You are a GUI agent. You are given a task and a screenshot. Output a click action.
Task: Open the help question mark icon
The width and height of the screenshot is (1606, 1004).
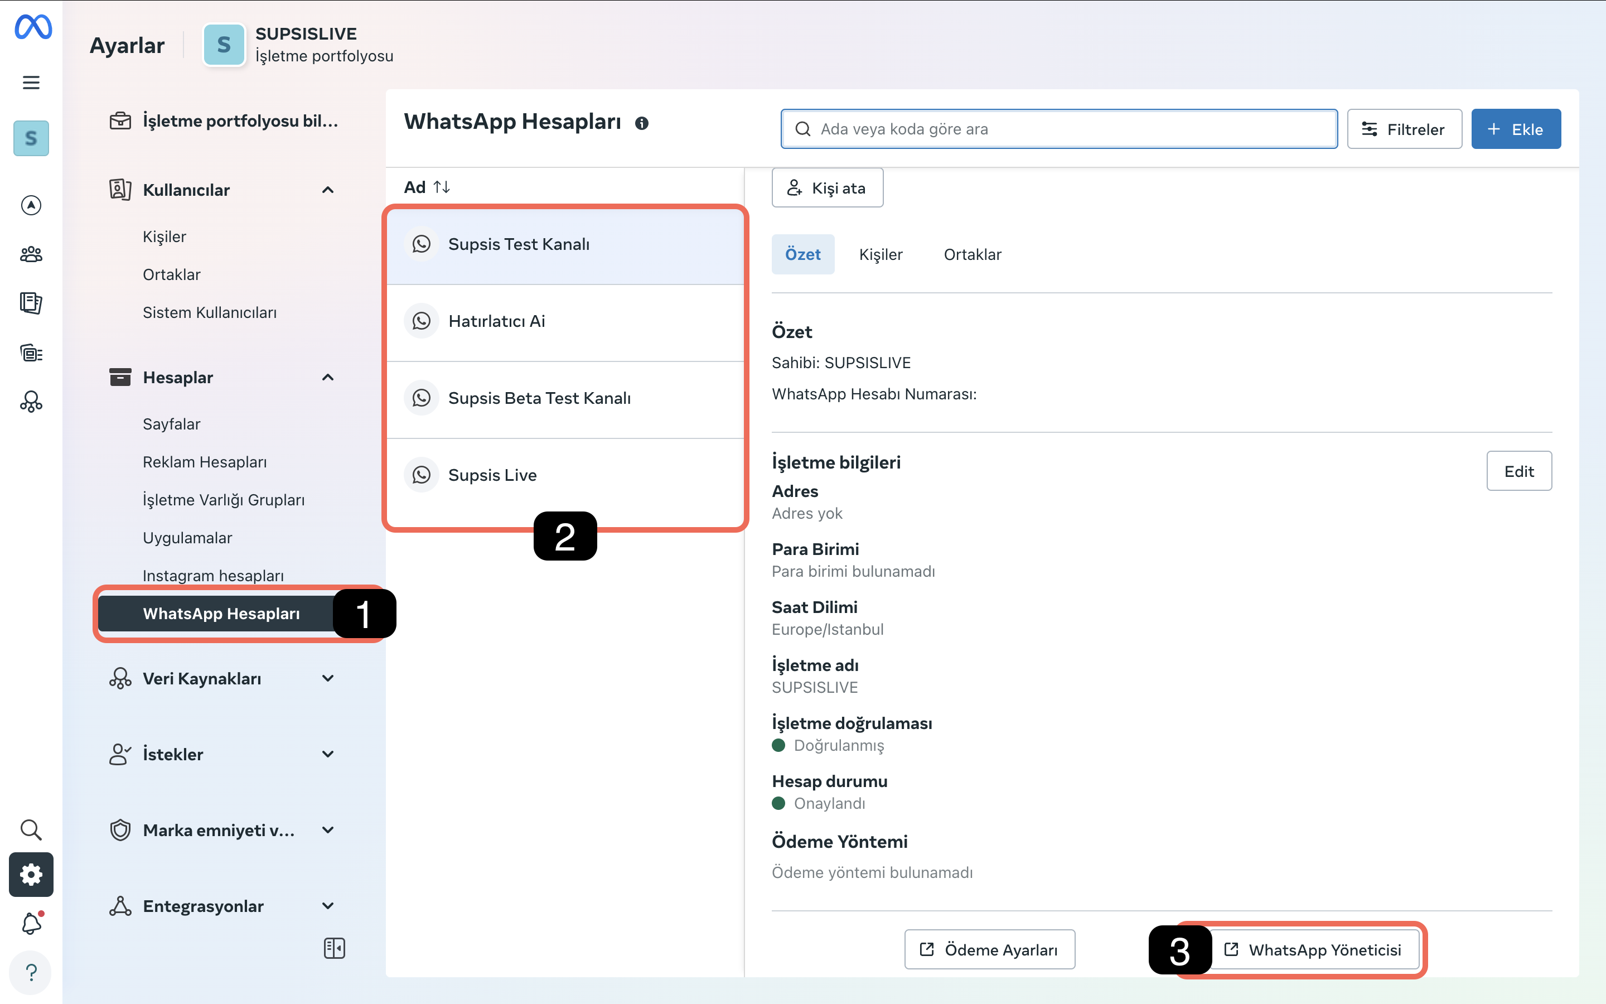coord(31,973)
